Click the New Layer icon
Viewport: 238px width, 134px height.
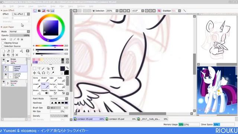(x=4, y=51)
